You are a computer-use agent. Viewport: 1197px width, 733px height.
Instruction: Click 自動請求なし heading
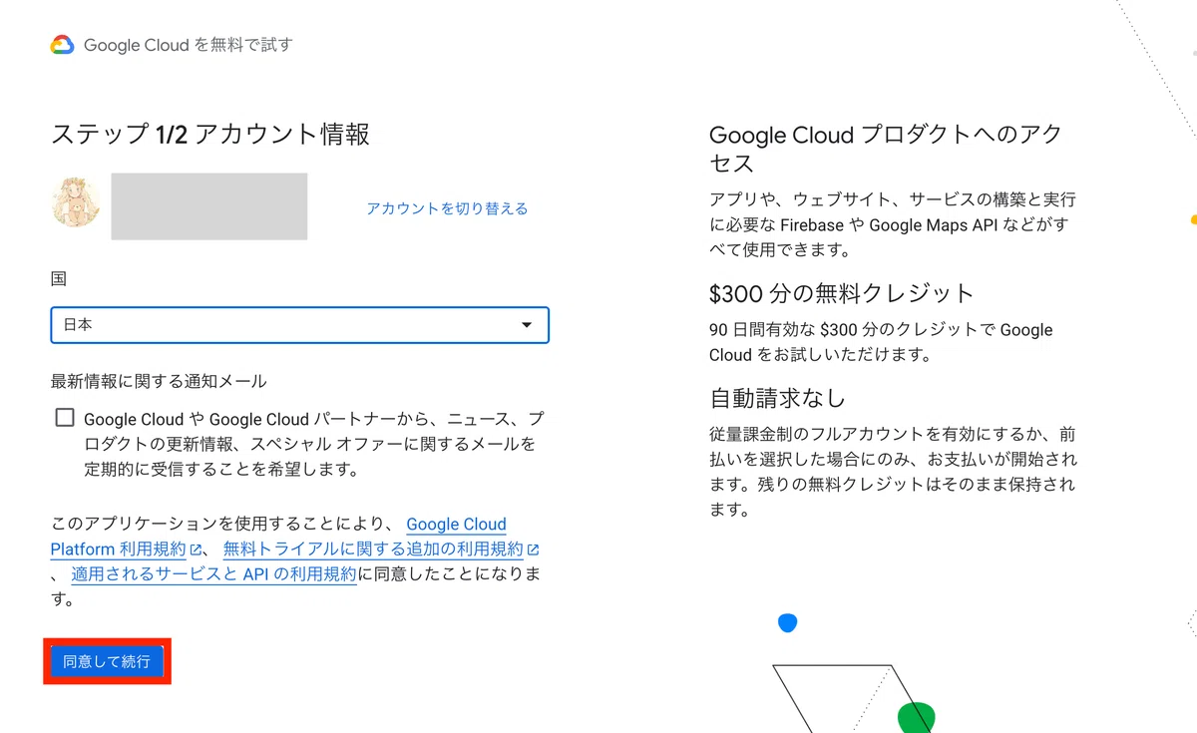(778, 398)
